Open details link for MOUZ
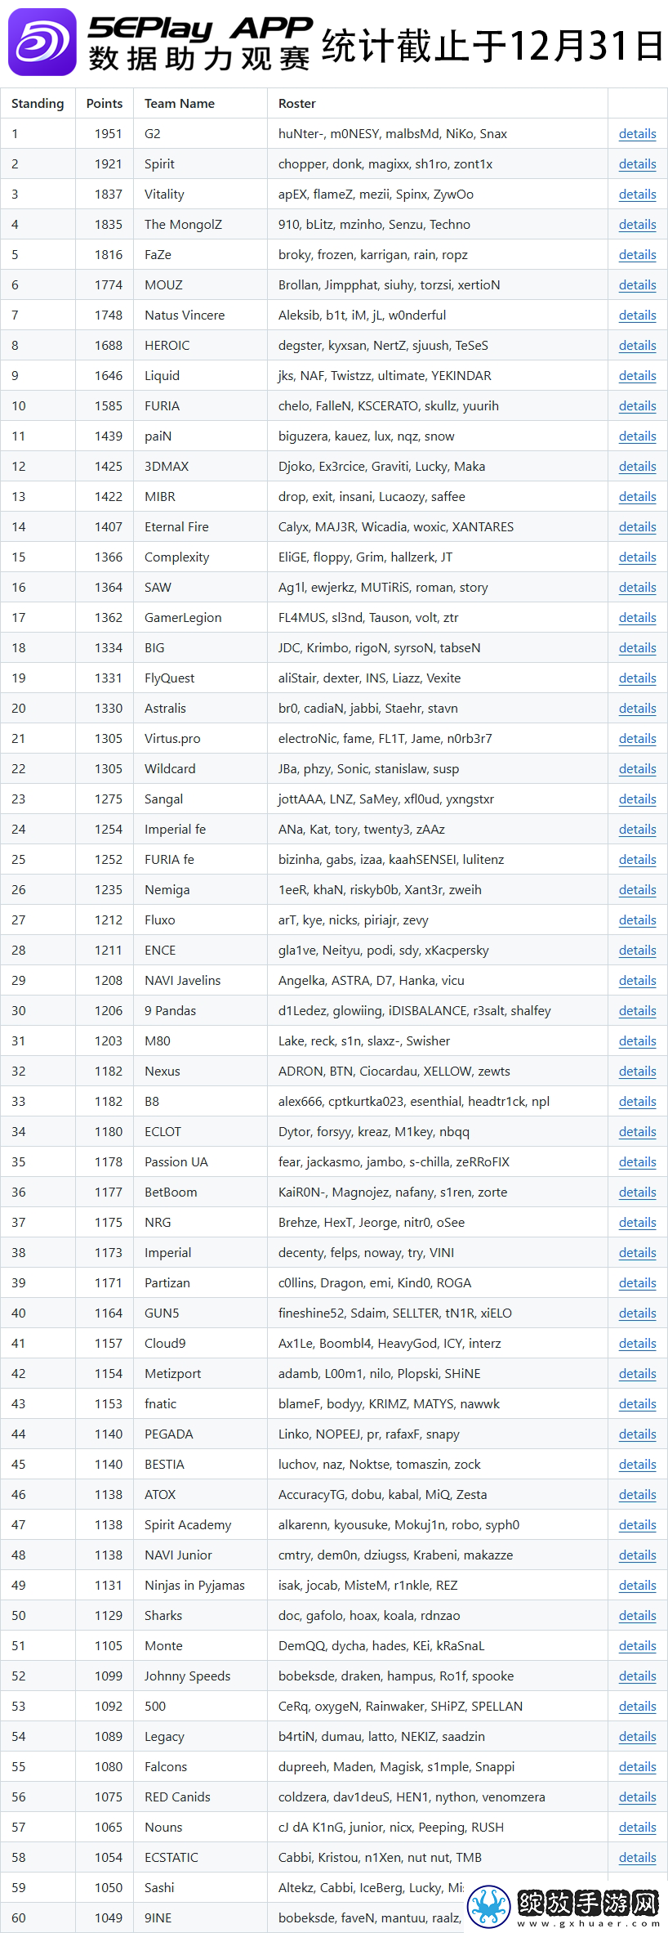 pos(637,285)
